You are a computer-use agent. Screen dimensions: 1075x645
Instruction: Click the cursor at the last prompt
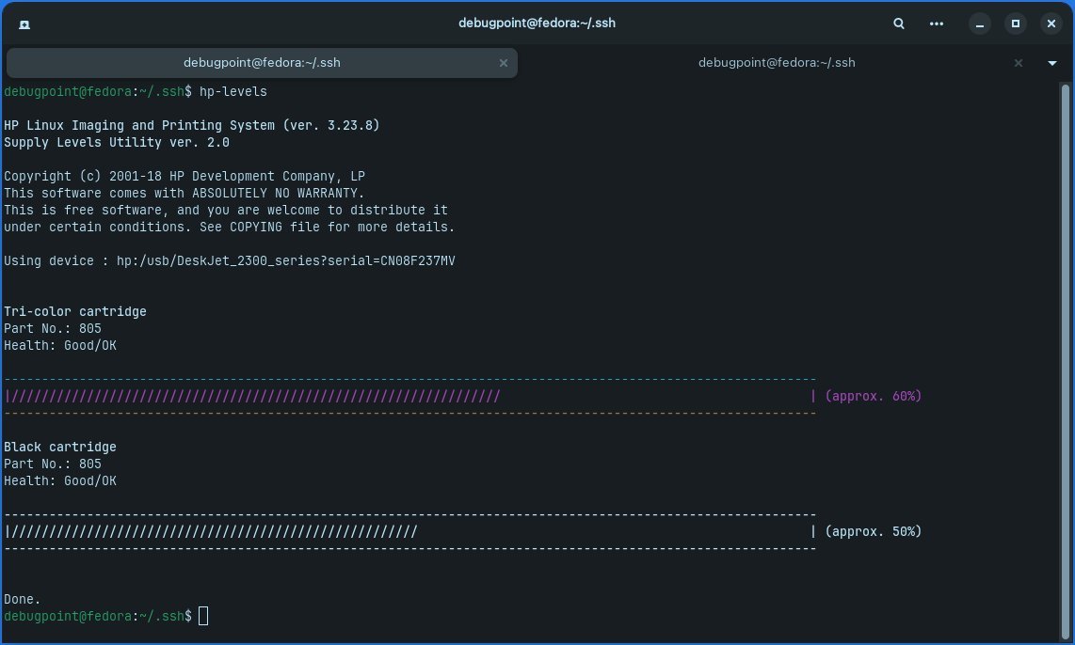(x=203, y=616)
